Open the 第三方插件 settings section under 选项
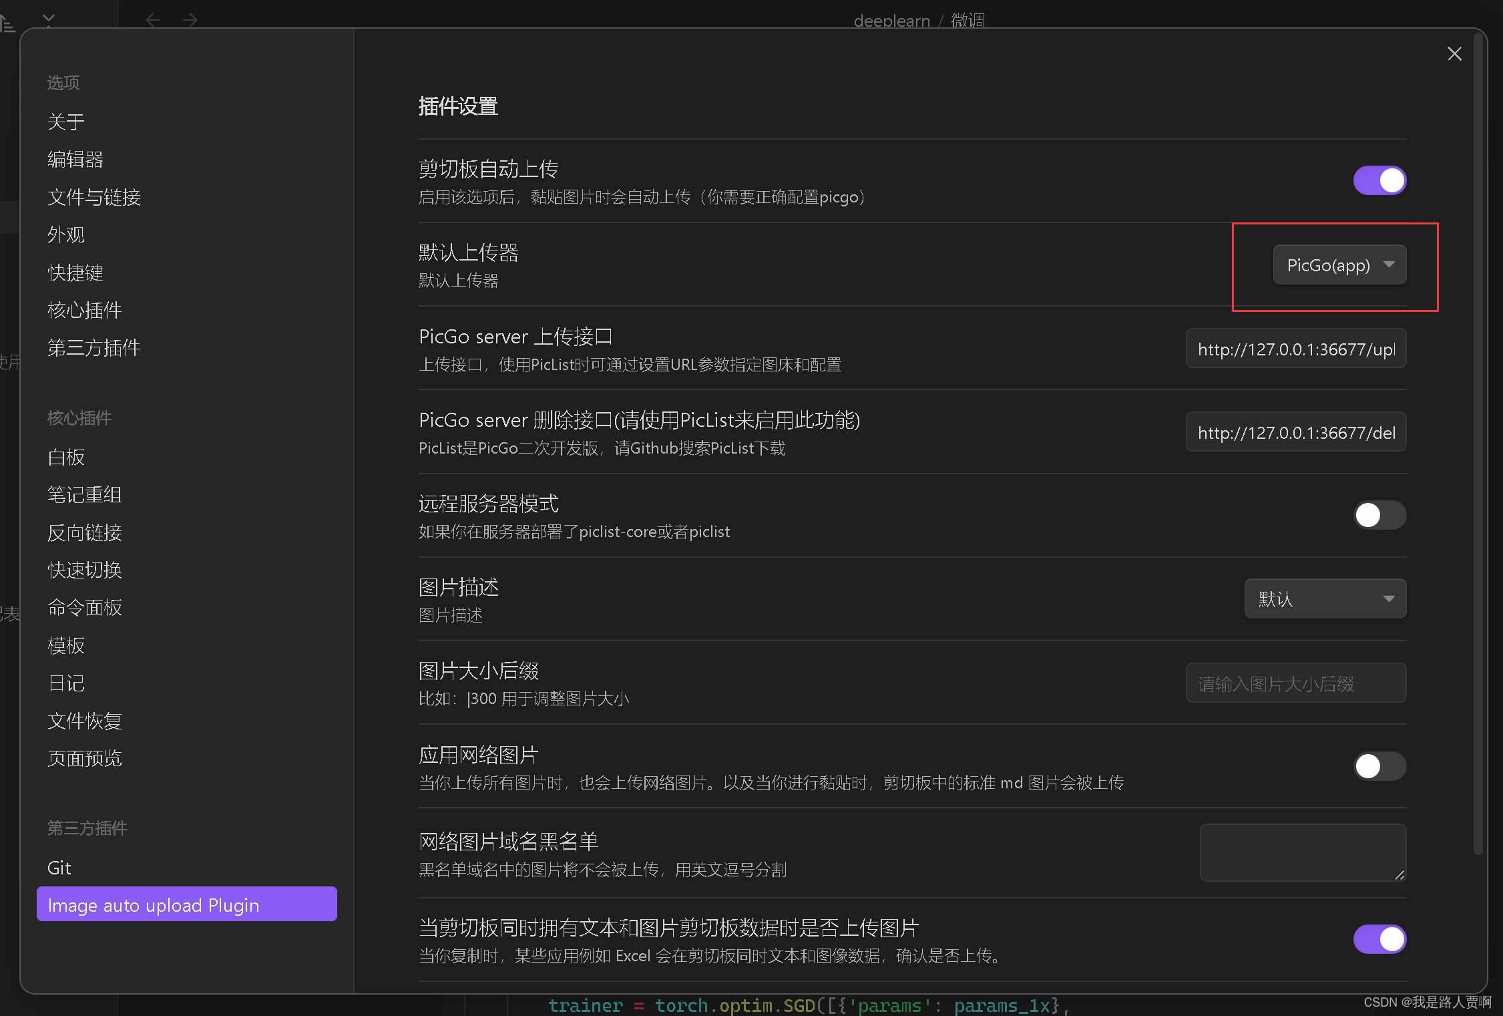The image size is (1503, 1016). pos(94,347)
